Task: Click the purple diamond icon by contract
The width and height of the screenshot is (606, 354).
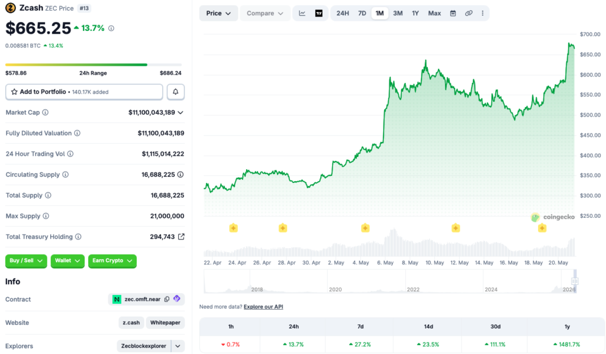Action: click(176, 299)
